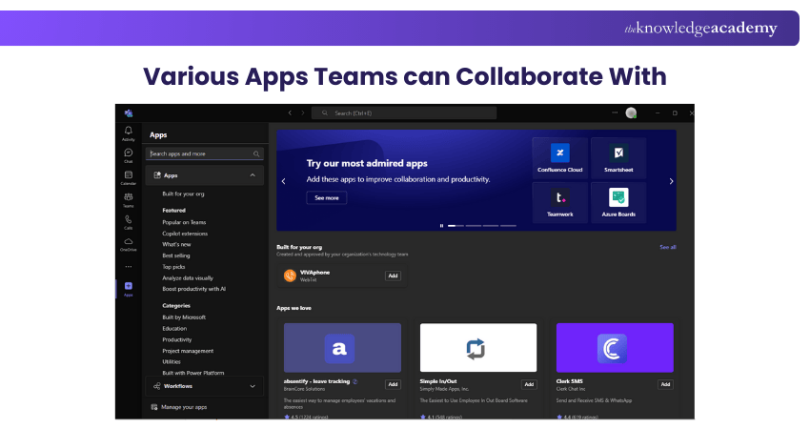
Task: Select Copilot extensions category
Action: (x=185, y=234)
